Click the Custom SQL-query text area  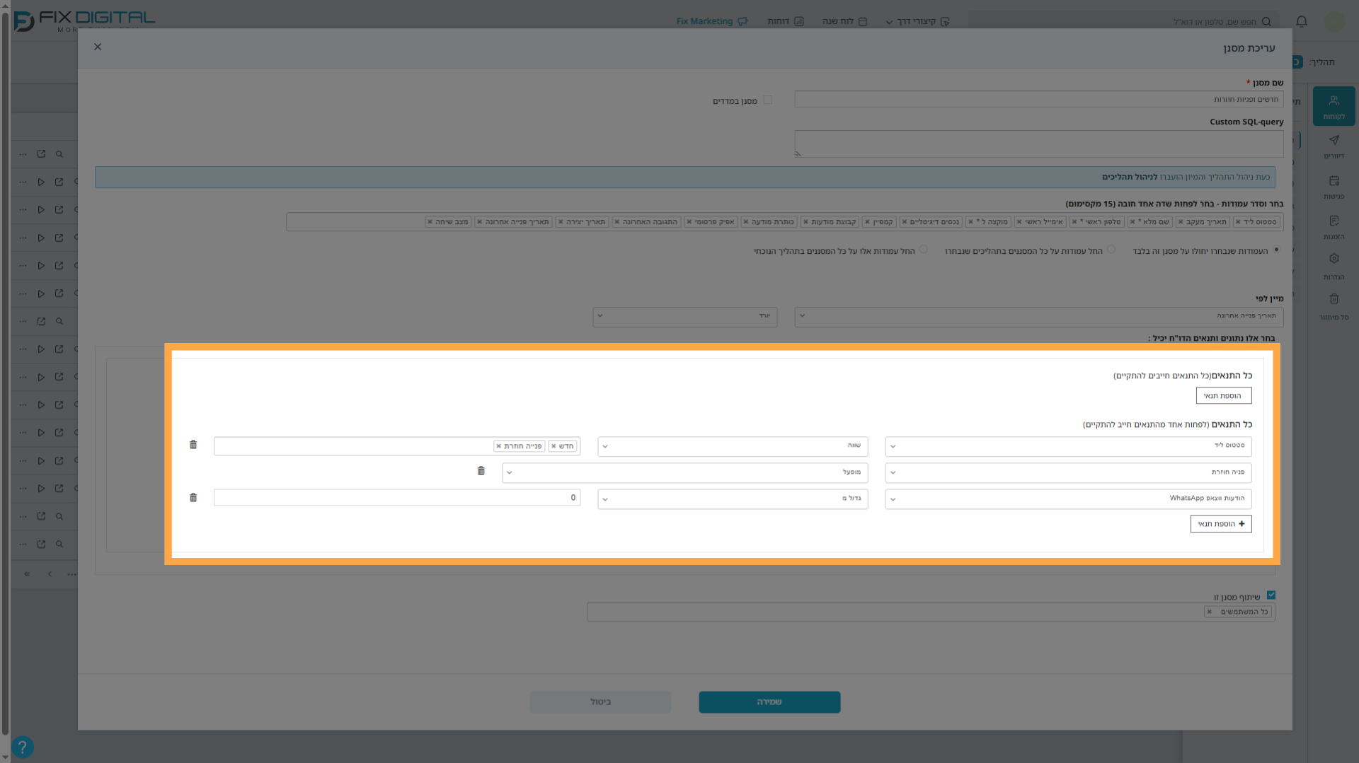pyautogui.click(x=1039, y=144)
